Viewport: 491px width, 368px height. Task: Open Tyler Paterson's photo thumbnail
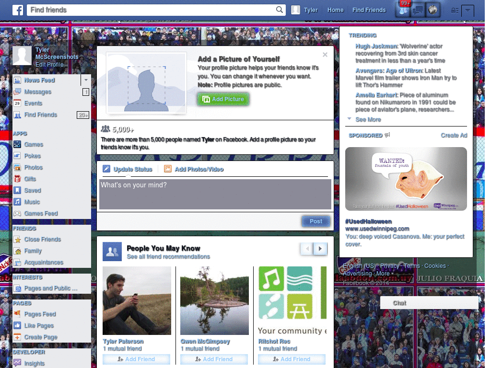137,301
